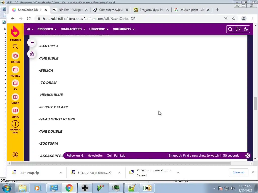This screenshot has width=258, height=193.
Task: Click the -FLIPPY X FLAKY text
Action: pyautogui.click(x=53, y=107)
